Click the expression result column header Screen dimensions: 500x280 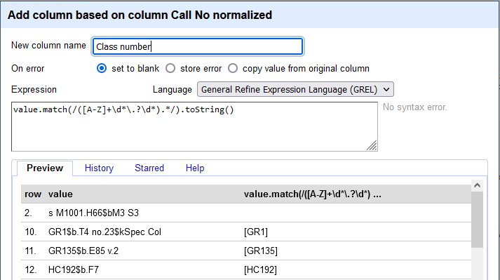tap(313, 194)
